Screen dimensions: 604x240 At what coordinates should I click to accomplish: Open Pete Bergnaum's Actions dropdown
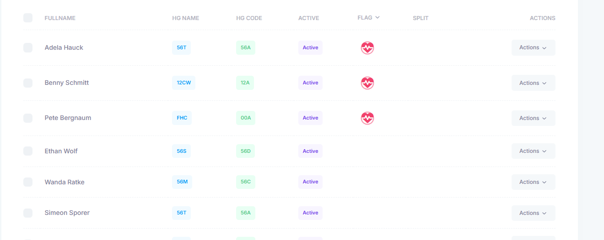533,118
